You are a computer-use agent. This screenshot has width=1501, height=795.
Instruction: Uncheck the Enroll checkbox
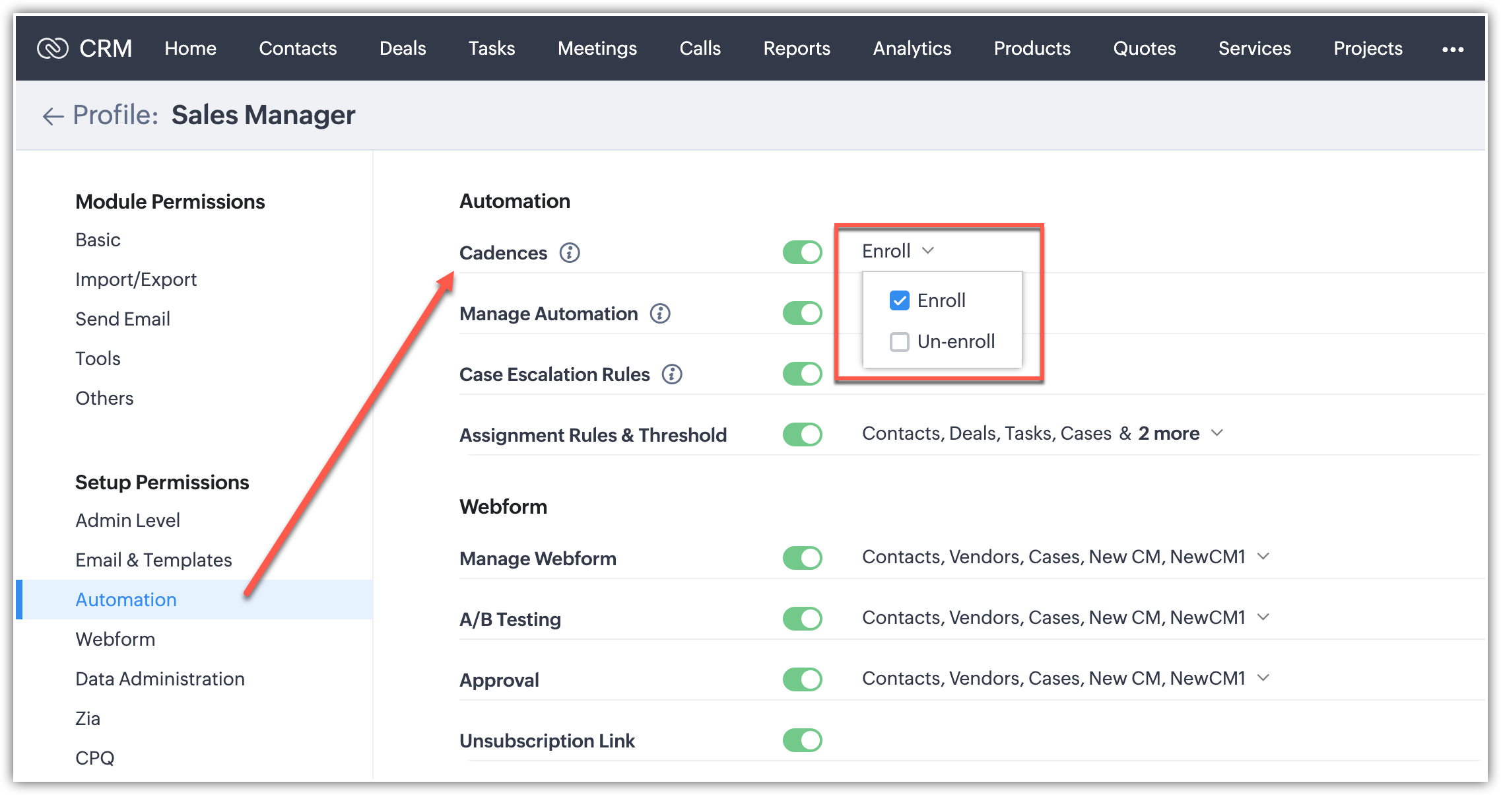tap(899, 300)
